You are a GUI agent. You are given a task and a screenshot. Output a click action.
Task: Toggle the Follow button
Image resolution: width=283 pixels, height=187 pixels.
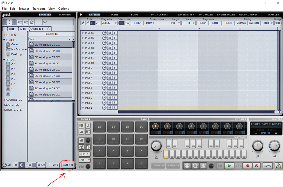(137, 23)
